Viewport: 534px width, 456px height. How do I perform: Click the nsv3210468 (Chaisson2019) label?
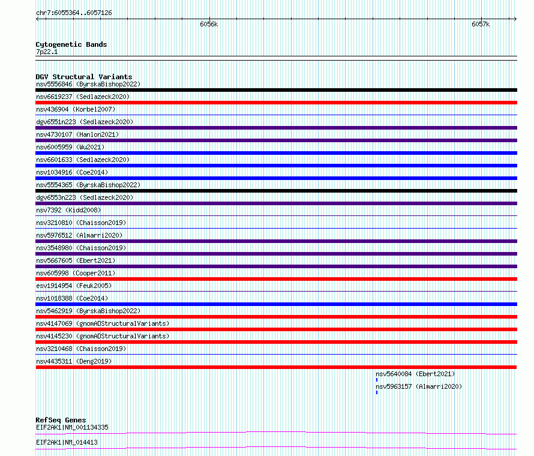pyautogui.click(x=81, y=349)
